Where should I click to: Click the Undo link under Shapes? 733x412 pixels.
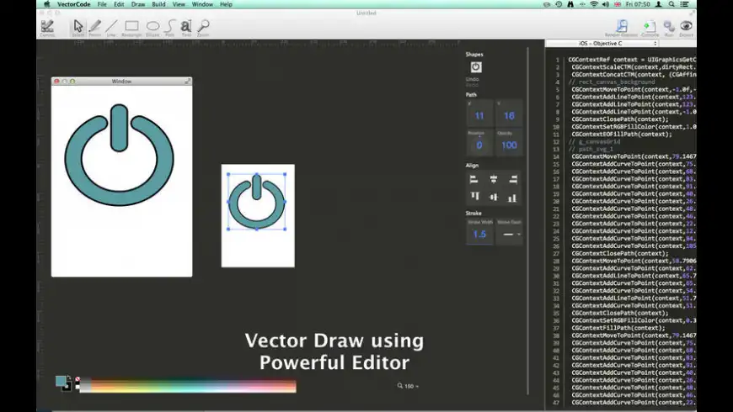click(x=472, y=79)
